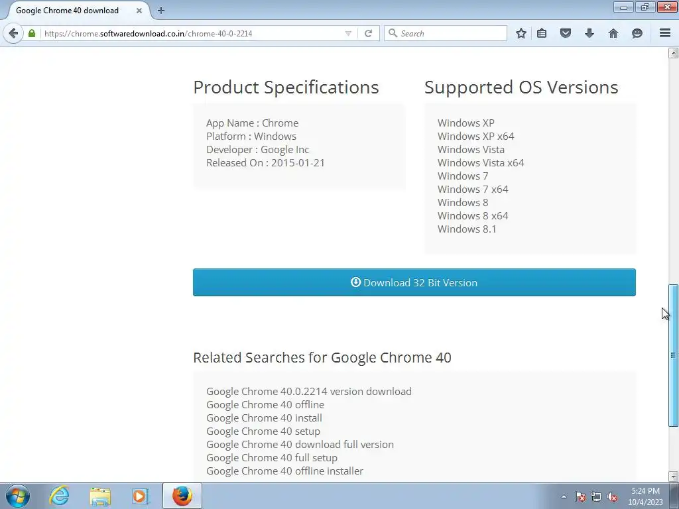Click the network tray icon
Viewport: 679px width, 509px height.
coord(596,497)
